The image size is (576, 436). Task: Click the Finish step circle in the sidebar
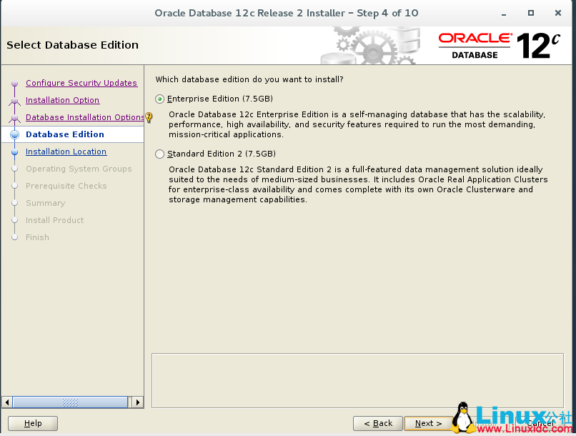pyautogui.click(x=14, y=237)
